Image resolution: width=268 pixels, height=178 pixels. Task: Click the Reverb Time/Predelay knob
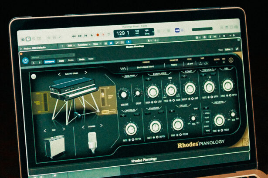point(220,120)
